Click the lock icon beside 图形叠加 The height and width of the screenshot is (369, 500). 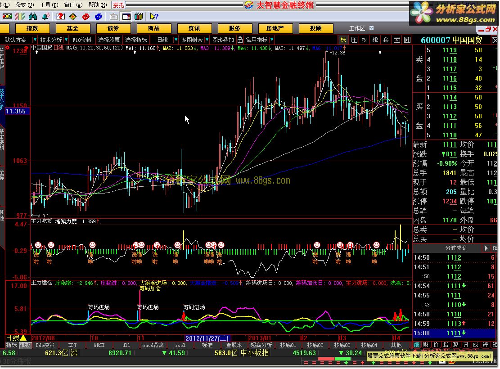[240, 40]
